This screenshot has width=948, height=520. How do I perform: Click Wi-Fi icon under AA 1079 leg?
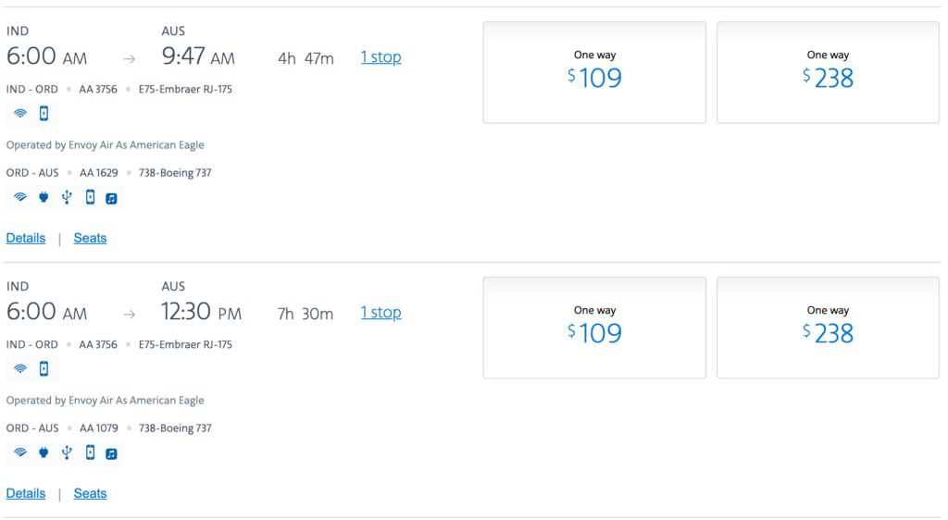[x=20, y=453]
